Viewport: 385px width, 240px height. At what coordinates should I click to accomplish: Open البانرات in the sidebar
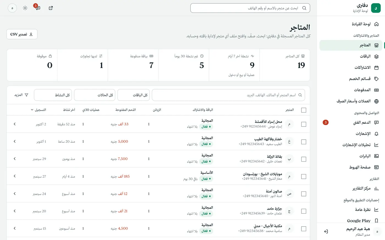click(351, 156)
